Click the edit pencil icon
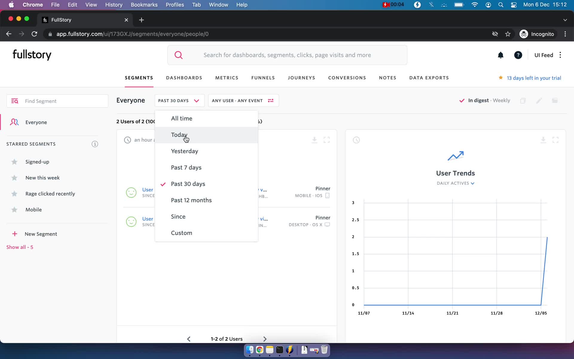Image resolution: width=574 pixels, height=359 pixels. pos(539,101)
